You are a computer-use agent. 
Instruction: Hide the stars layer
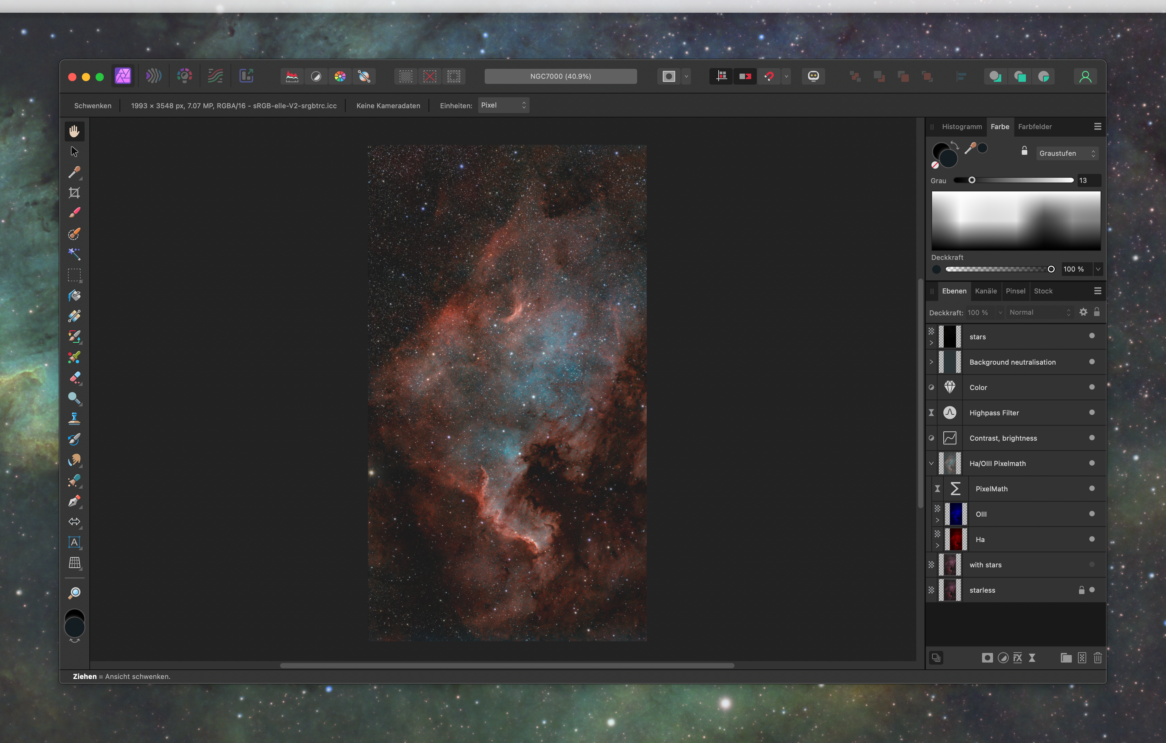[x=1092, y=336]
